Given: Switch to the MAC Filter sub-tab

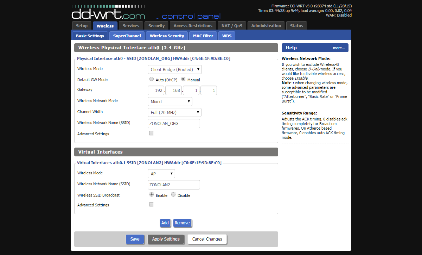Looking at the screenshot, I should 203,36.
